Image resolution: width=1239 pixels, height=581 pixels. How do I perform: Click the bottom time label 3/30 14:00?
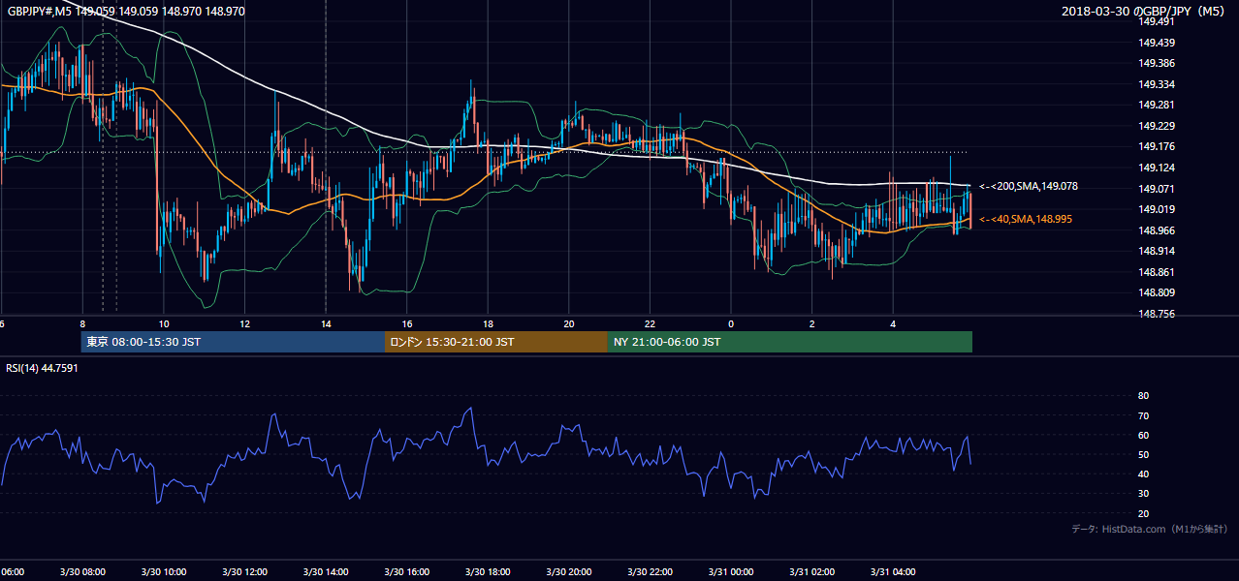326,572
